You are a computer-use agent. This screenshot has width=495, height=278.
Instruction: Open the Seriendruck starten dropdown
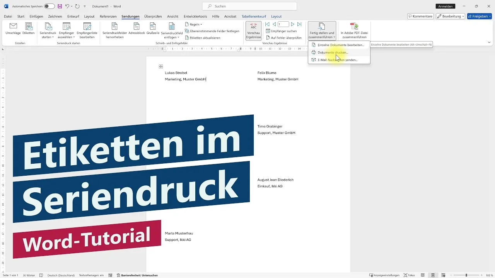coord(48,31)
